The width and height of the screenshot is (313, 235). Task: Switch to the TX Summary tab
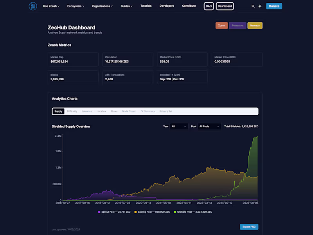click(x=148, y=111)
